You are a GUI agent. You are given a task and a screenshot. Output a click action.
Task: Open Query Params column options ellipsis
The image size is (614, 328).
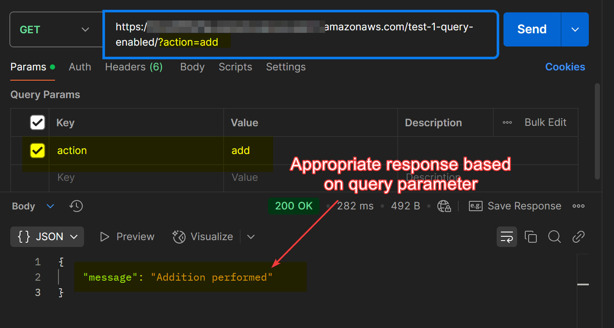[507, 123]
